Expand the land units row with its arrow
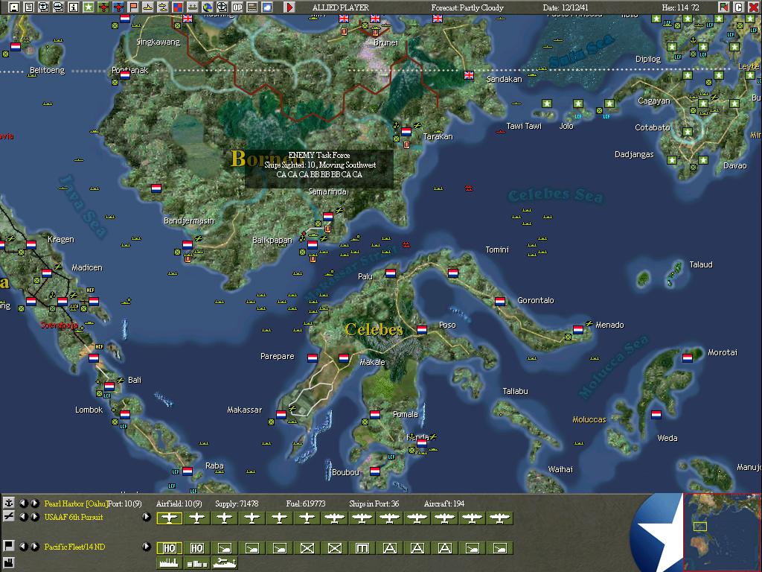 [147, 546]
